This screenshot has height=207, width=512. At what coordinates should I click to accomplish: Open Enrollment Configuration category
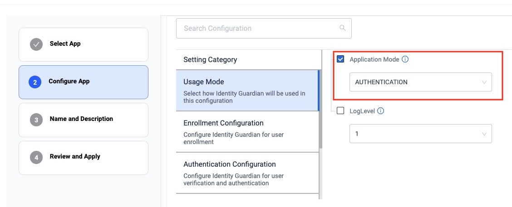click(x=247, y=131)
